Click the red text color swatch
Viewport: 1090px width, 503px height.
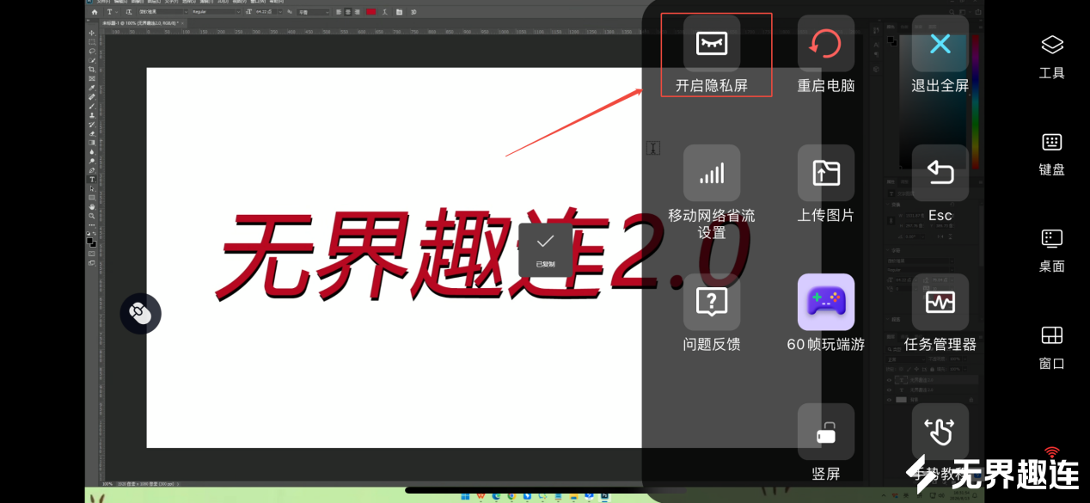370,12
